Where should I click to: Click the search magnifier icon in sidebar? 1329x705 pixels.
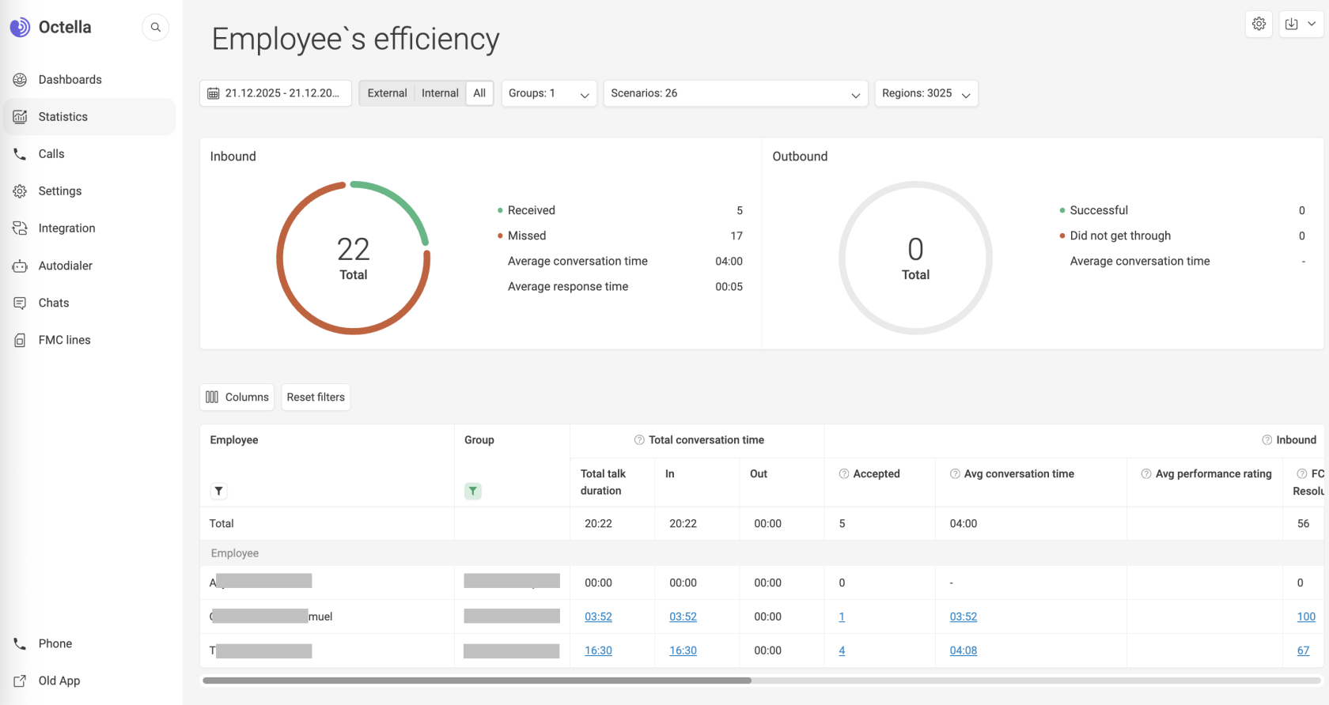[156, 28]
